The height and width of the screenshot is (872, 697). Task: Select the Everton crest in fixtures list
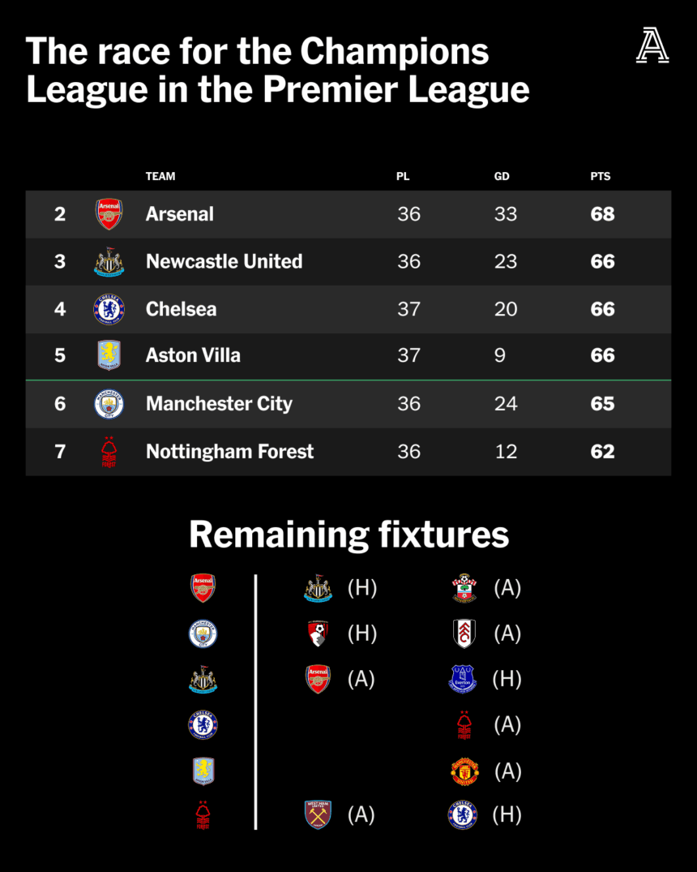[463, 679]
